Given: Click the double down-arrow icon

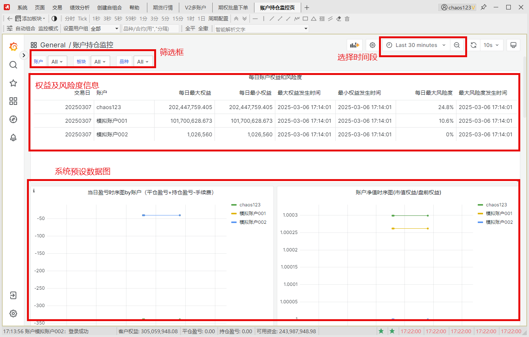Looking at the screenshot, I should click(245, 19).
